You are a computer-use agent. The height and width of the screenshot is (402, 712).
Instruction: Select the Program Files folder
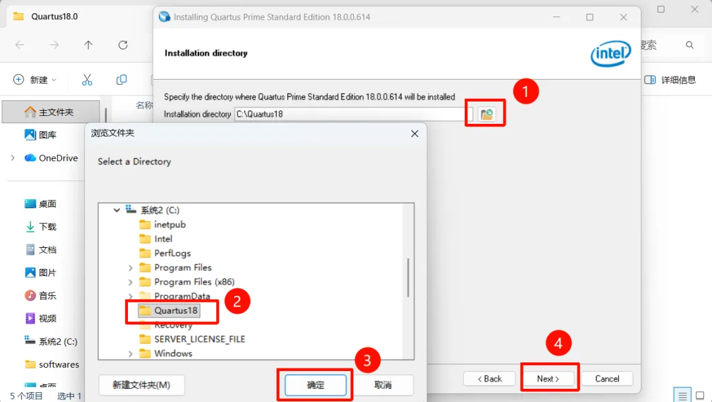(x=176, y=268)
